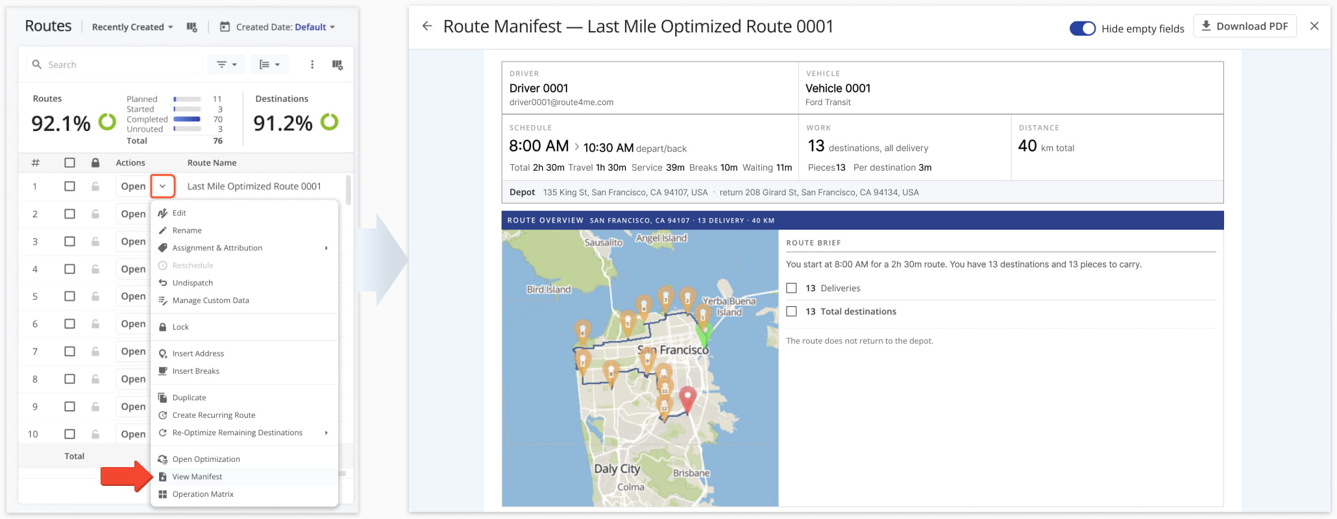The image size is (1337, 519).
Task: Click Operation Matrix in the menu
Action: pos(244,494)
